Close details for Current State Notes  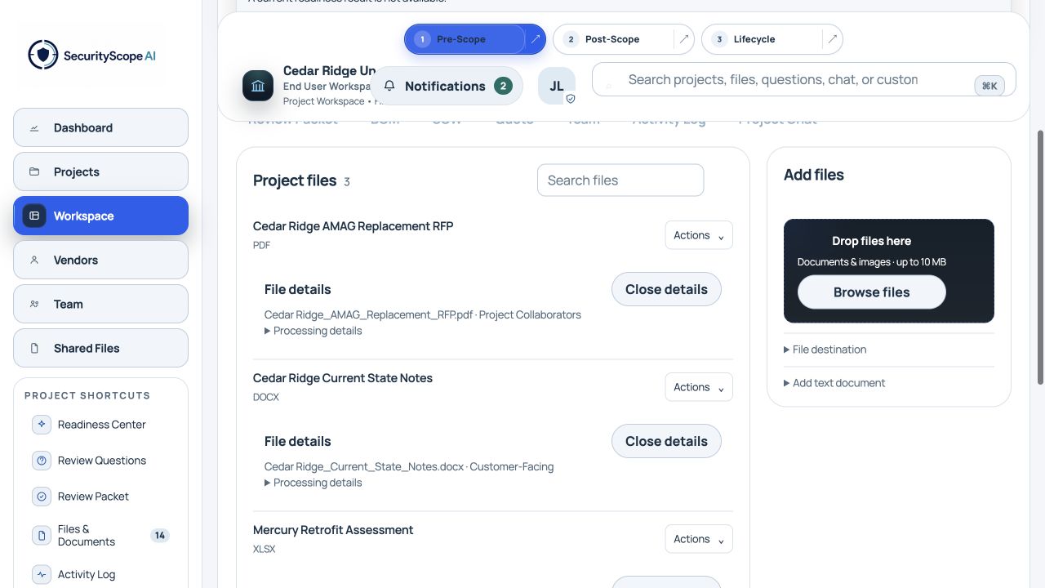point(666,441)
